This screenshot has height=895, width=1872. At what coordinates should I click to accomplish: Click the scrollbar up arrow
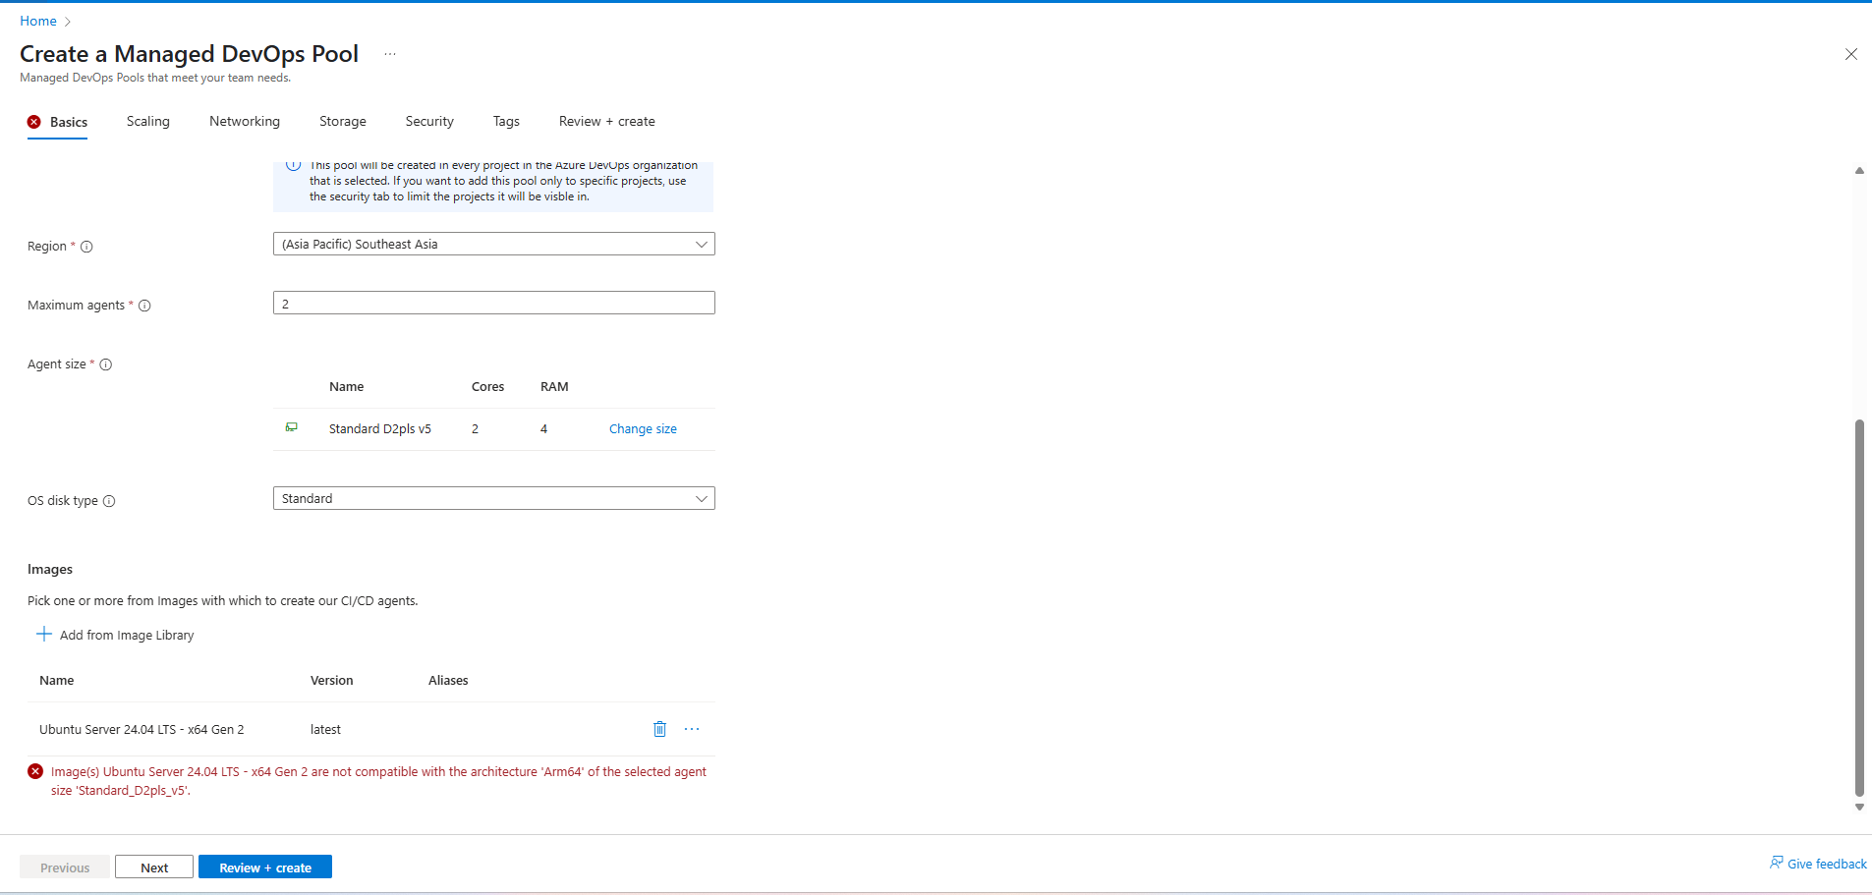1859,171
